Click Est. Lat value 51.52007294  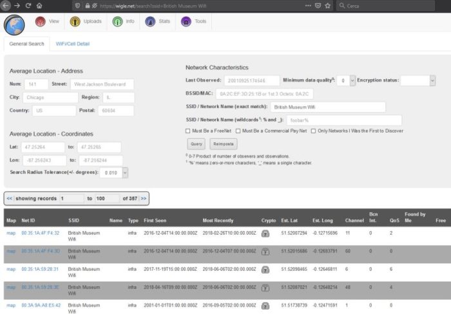coord(294,233)
